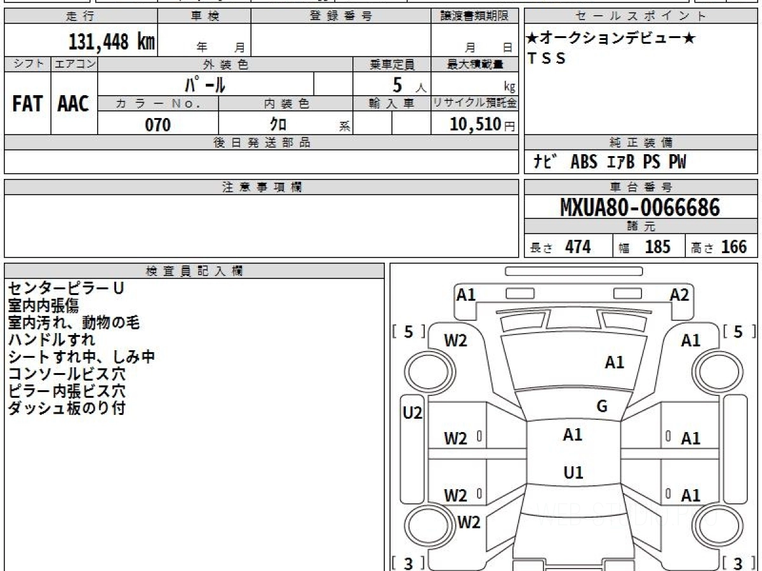Click the シフト column header
The image size is (762, 571).
click(28, 64)
